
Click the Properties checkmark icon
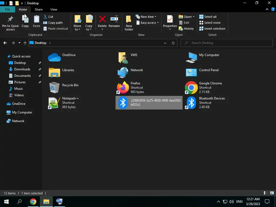(170, 19)
